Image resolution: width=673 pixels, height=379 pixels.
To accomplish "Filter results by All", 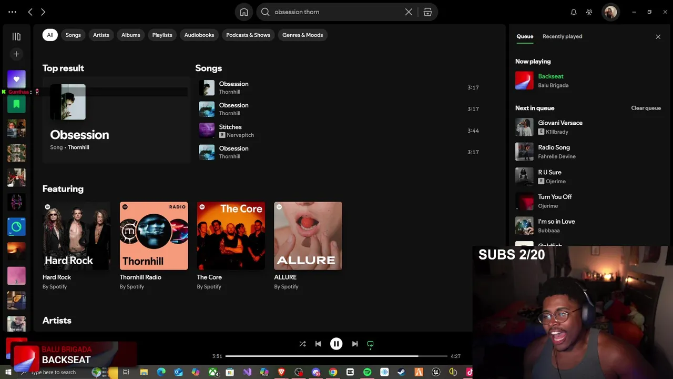I will click(50, 35).
